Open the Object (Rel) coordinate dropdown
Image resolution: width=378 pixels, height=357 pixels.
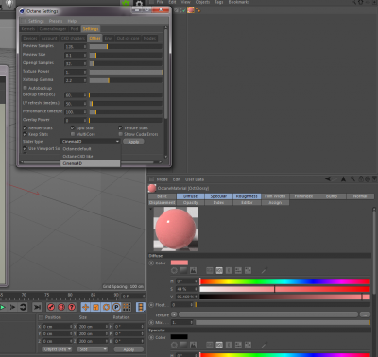coord(57,349)
